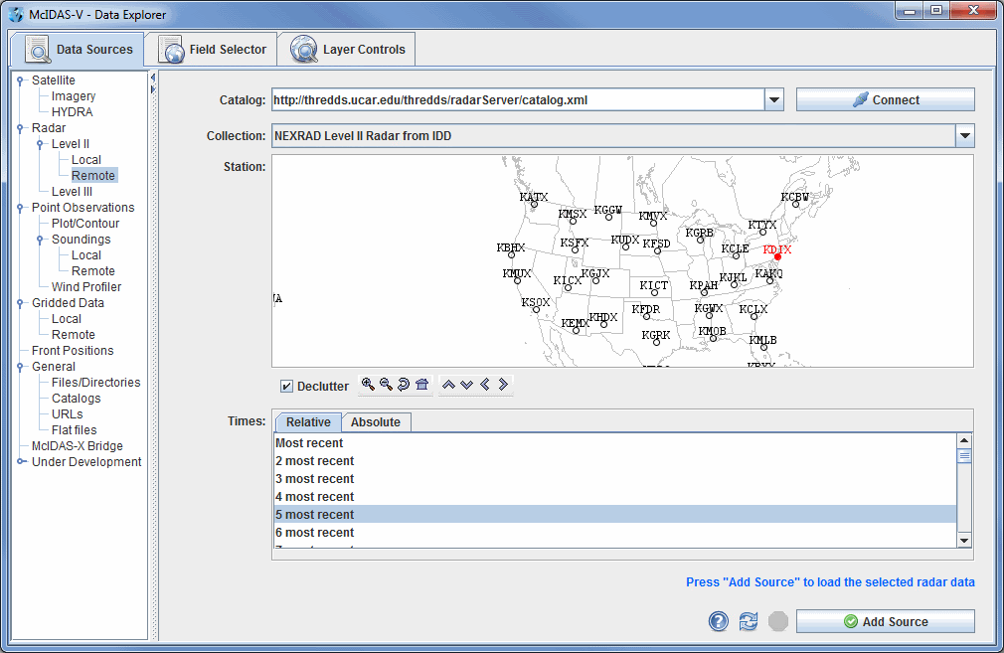Switch to the Data Sources tab
The width and height of the screenshot is (1004, 653).
79,50
